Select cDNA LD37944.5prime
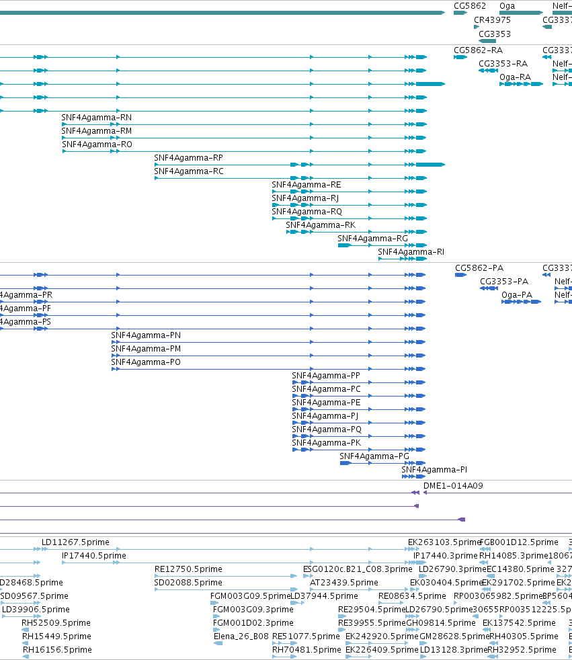The height and width of the screenshot is (660, 572). click(x=324, y=596)
